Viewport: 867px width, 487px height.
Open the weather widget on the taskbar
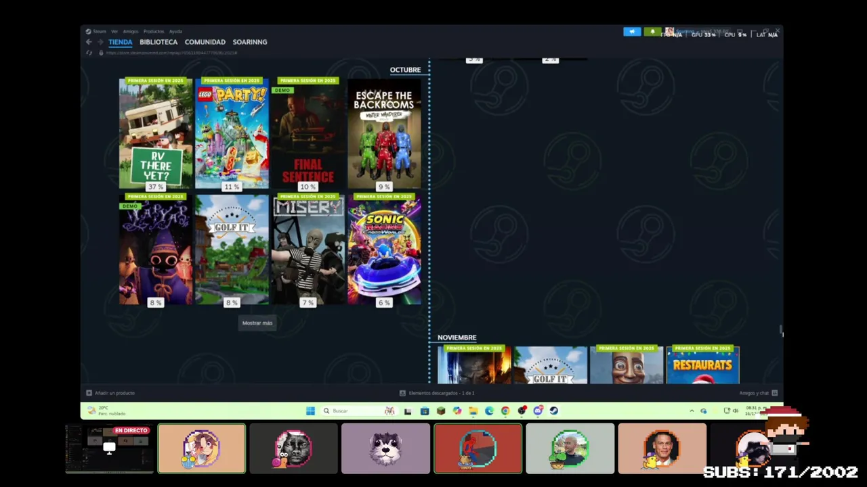point(106,411)
